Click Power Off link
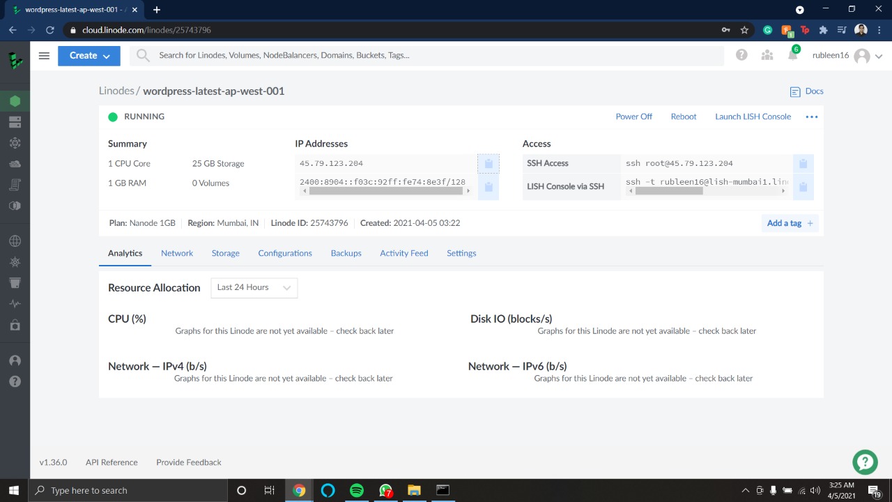 click(634, 116)
